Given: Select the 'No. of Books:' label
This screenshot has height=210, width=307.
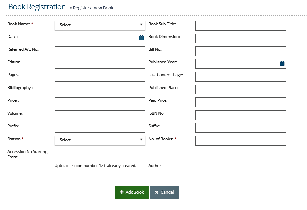Looking at the screenshot, I should click(160, 139).
